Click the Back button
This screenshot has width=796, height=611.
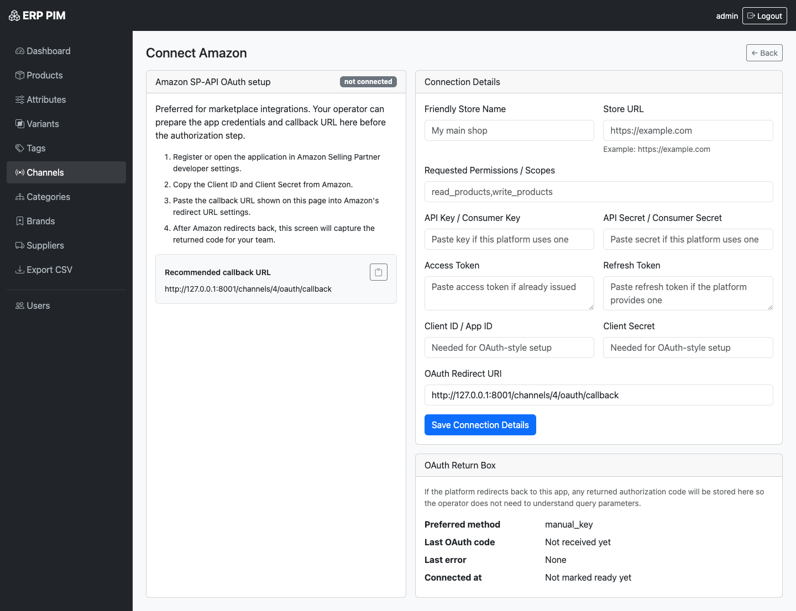click(764, 53)
